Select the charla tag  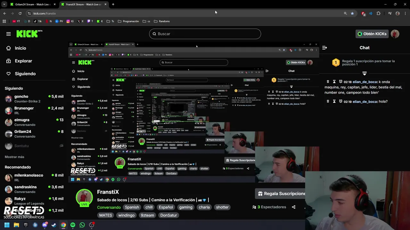coord(204,207)
